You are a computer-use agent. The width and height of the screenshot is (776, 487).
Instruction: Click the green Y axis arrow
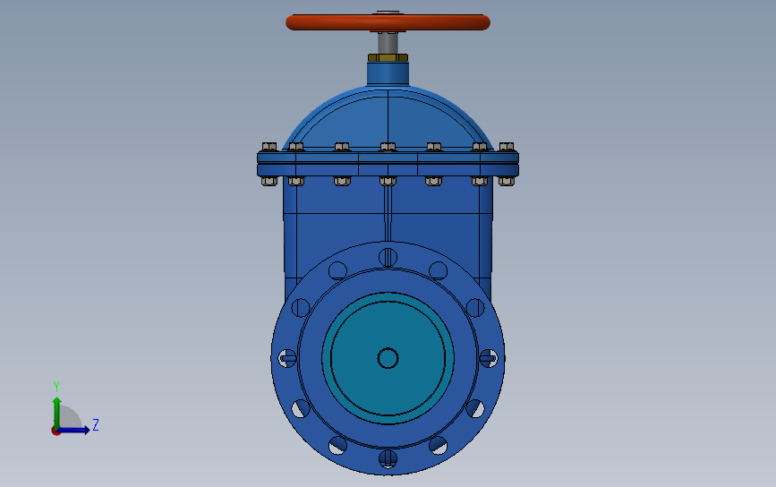click(x=57, y=412)
